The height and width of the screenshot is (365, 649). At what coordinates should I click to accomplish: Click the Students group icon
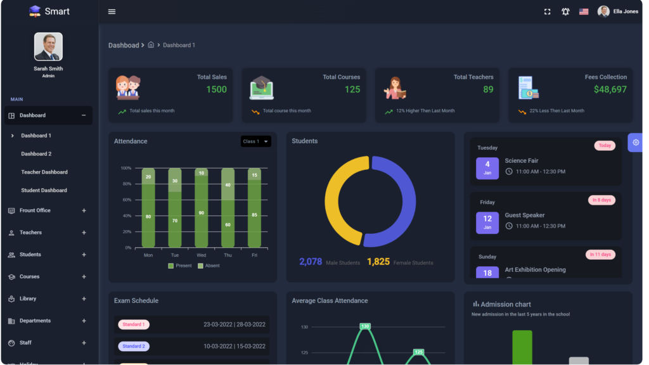(x=11, y=255)
